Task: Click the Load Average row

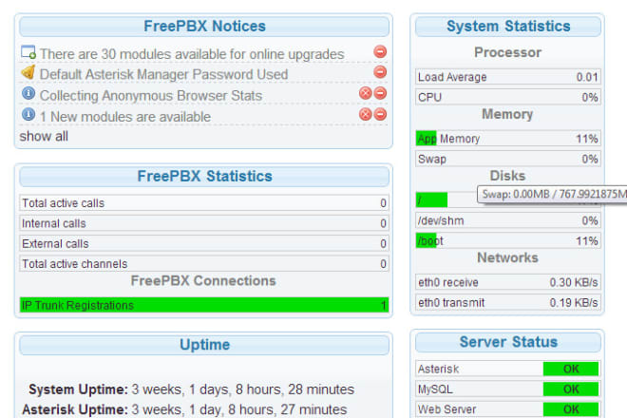Action: (x=508, y=77)
